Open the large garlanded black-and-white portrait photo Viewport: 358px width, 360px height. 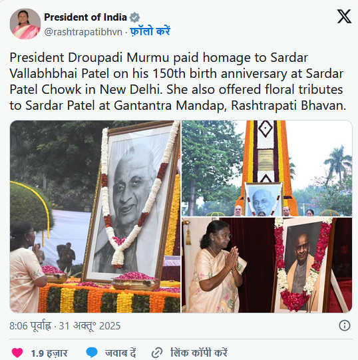click(x=95, y=216)
